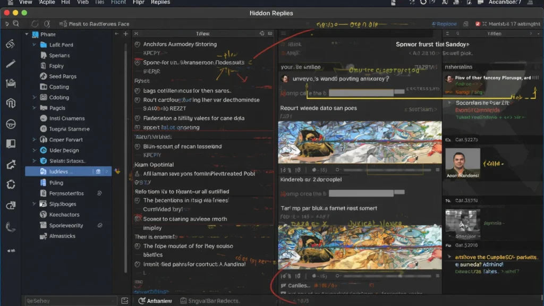The image size is (544, 306).
Task: Expand the Uder Design item
Action: tap(34, 150)
